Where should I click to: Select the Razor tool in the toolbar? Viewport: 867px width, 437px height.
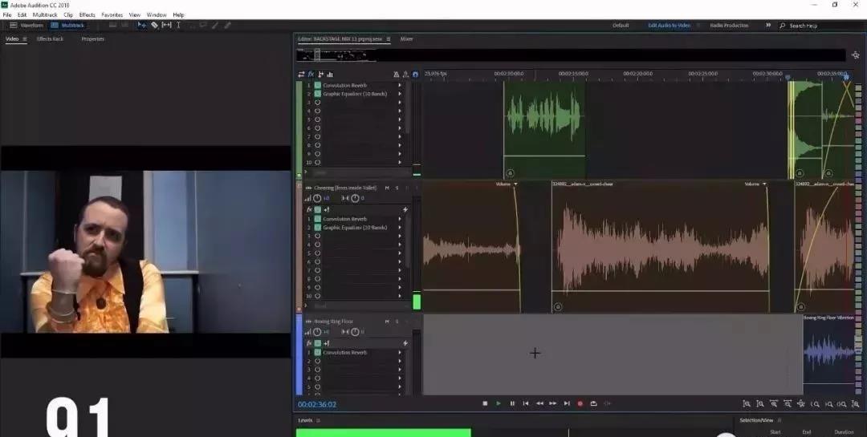(x=154, y=25)
